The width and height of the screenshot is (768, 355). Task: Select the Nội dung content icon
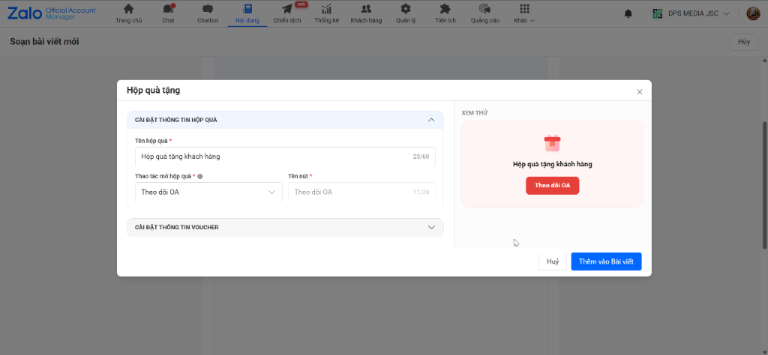tap(247, 9)
